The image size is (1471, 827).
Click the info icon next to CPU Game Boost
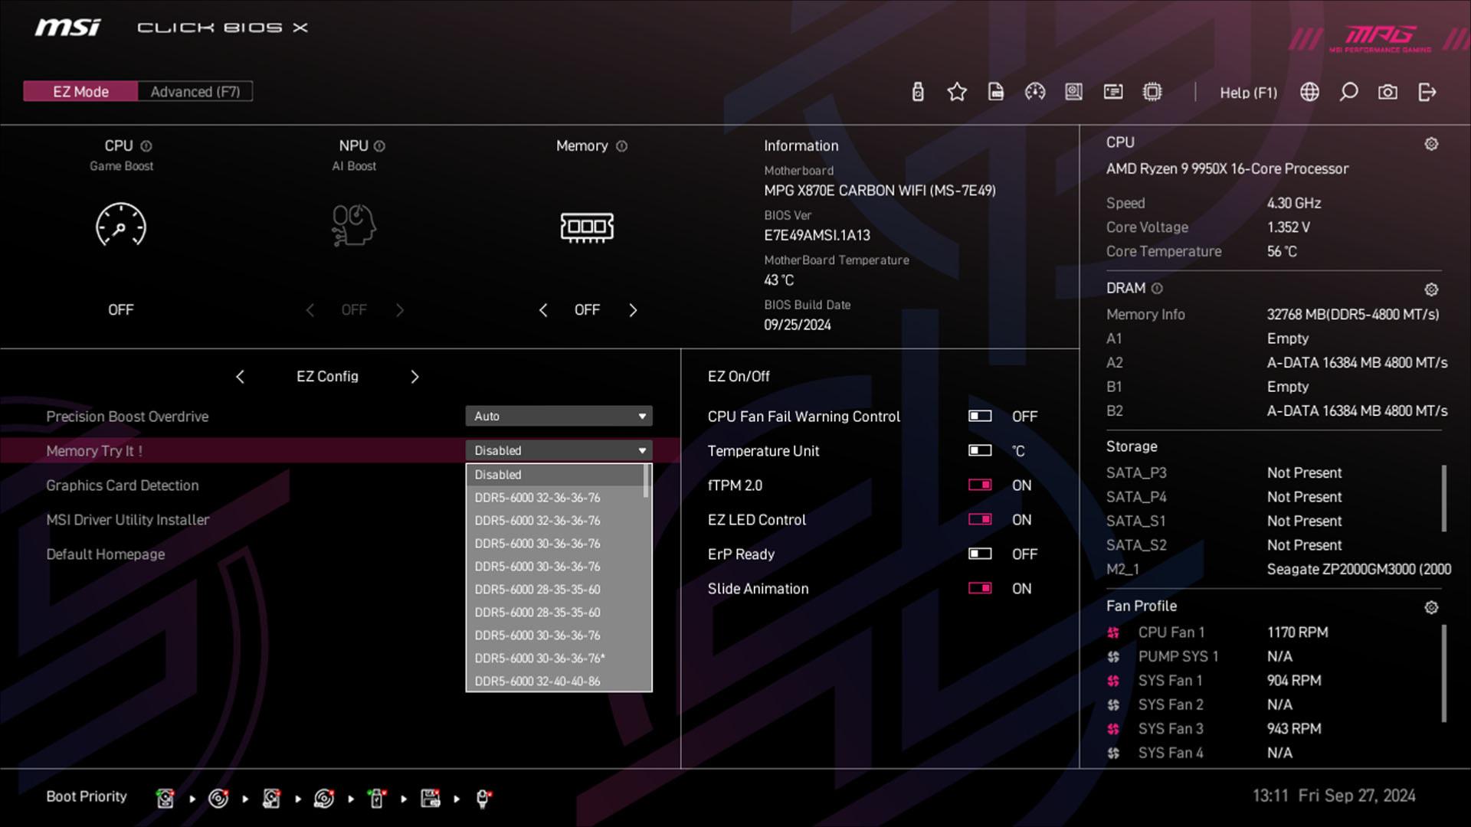point(146,145)
